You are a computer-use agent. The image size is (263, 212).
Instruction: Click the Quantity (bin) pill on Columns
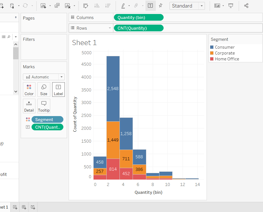point(138,17)
